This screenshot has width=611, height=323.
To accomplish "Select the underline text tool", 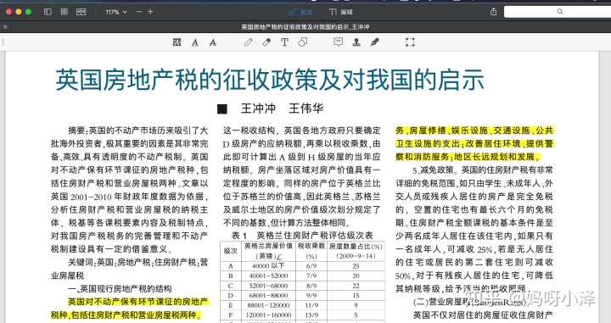I will (x=195, y=42).
